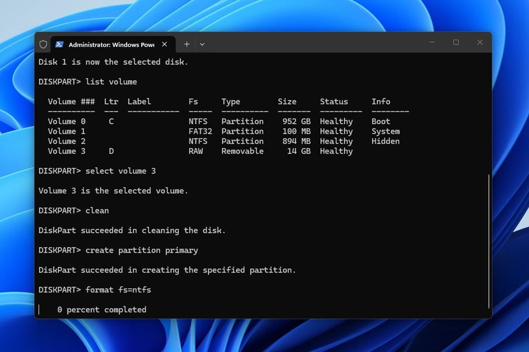Expand the new tab profile dropdown arrow
Screen dimensions: 529x352
pyautogui.click(x=202, y=44)
